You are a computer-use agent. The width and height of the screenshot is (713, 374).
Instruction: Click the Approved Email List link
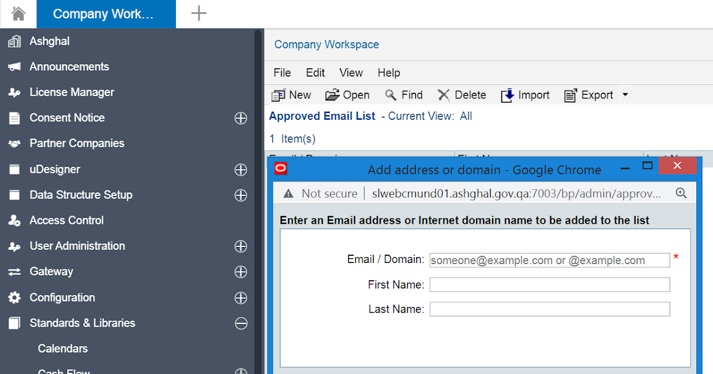pyautogui.click(x=321, y=116)
